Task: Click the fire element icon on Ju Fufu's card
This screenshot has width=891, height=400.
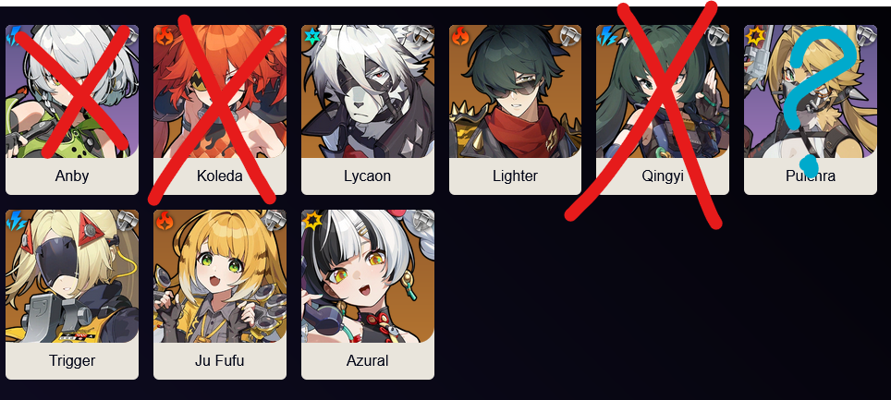Action: (165, 221)
